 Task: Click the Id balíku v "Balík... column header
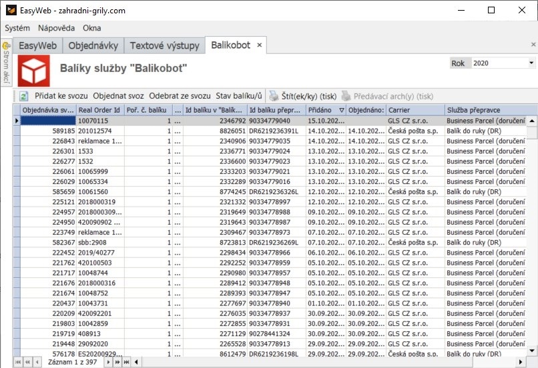click(215, 110)
